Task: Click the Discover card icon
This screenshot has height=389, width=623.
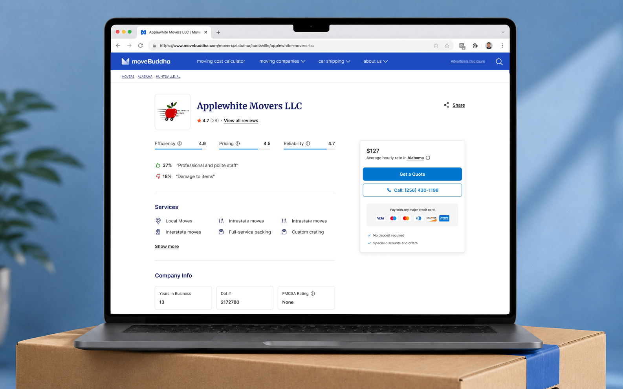Action: pyautogui.click(x=431, y=218)
